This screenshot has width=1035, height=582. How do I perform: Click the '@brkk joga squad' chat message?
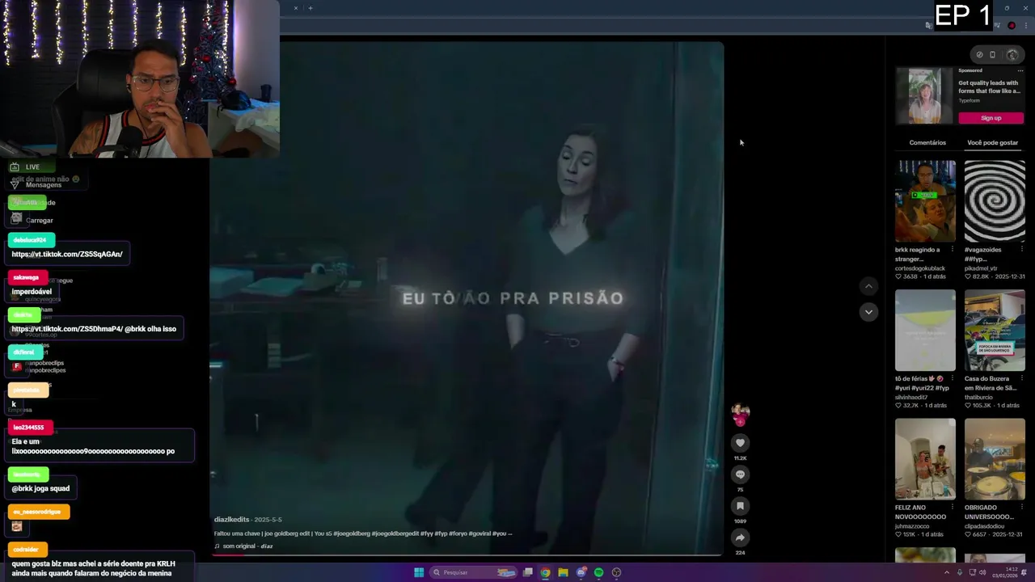(x=40, y=488)
